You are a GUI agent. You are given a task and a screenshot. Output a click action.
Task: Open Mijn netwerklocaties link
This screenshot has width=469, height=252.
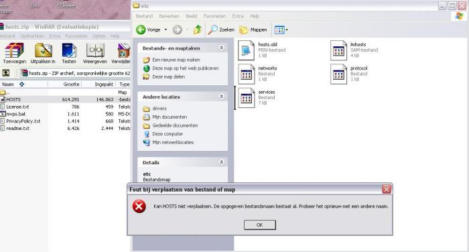point(173,143)
